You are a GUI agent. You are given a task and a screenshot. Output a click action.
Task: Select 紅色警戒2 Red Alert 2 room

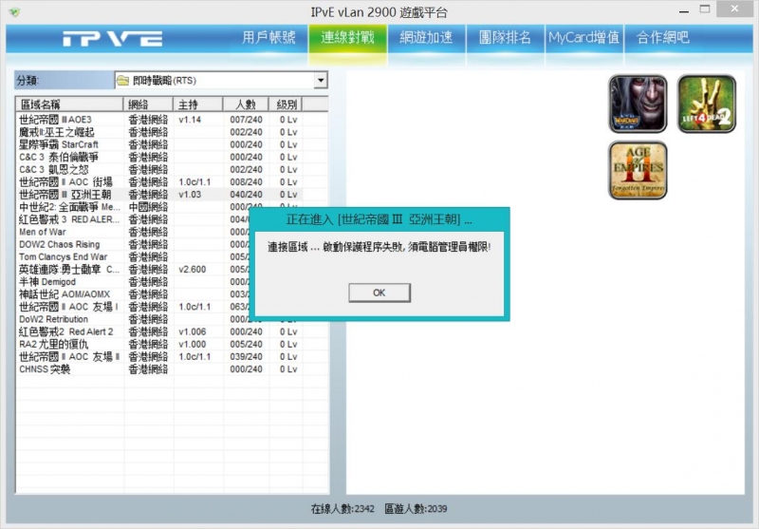(x=159, y=331)
